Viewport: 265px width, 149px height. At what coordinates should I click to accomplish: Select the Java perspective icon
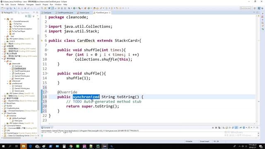259,8
